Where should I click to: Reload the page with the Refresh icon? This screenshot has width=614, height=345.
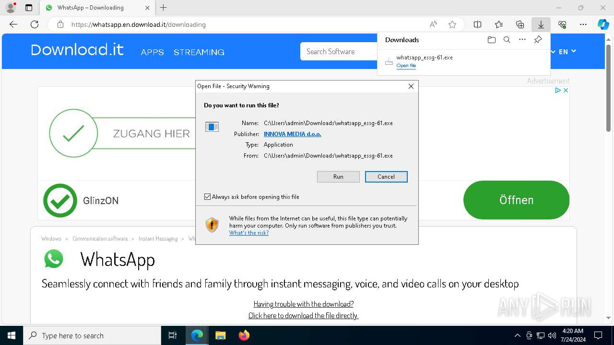click(35, 24)
